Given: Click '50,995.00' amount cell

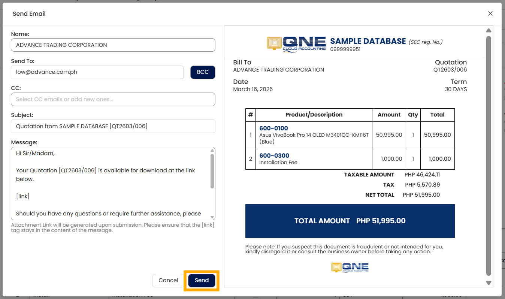Looking at the screenshot, I should (389, 135).
